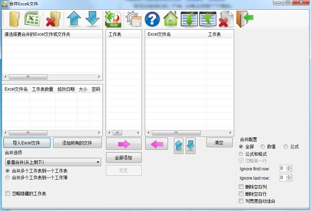This screenshot has width=311, height=211.
Task: Click Ignore last row value field
Action: click(283, 177)
